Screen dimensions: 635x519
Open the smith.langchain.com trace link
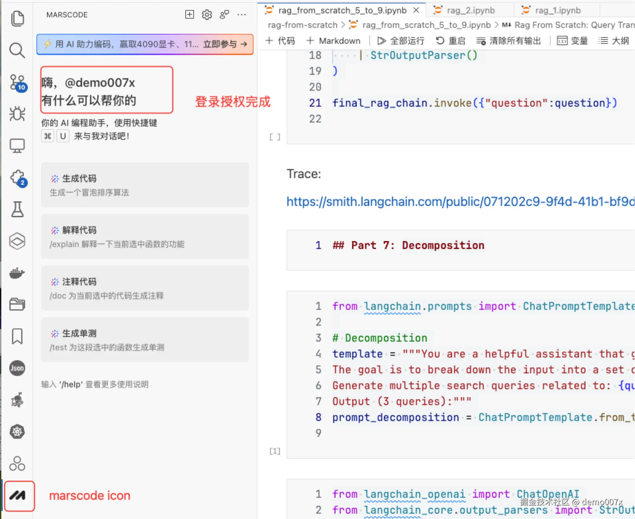coord(460,201)
